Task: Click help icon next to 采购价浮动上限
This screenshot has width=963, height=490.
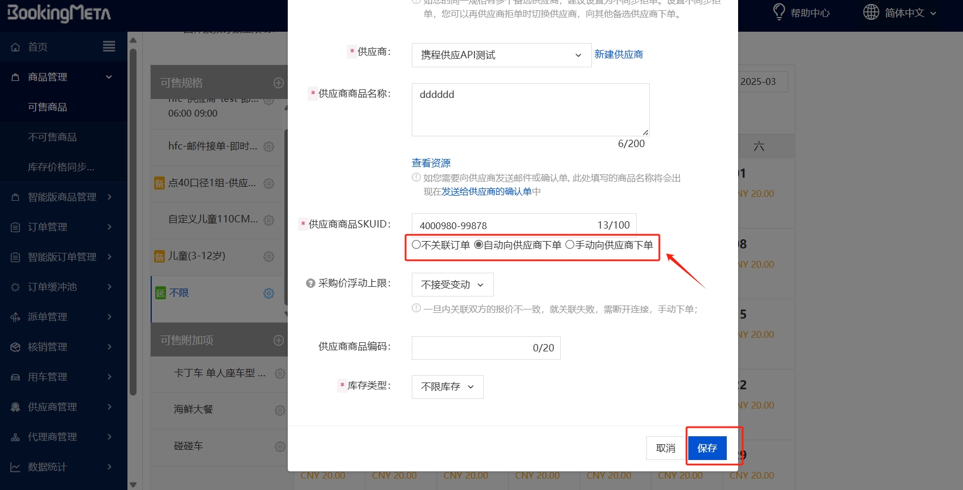Action: (x=310, y=283)
